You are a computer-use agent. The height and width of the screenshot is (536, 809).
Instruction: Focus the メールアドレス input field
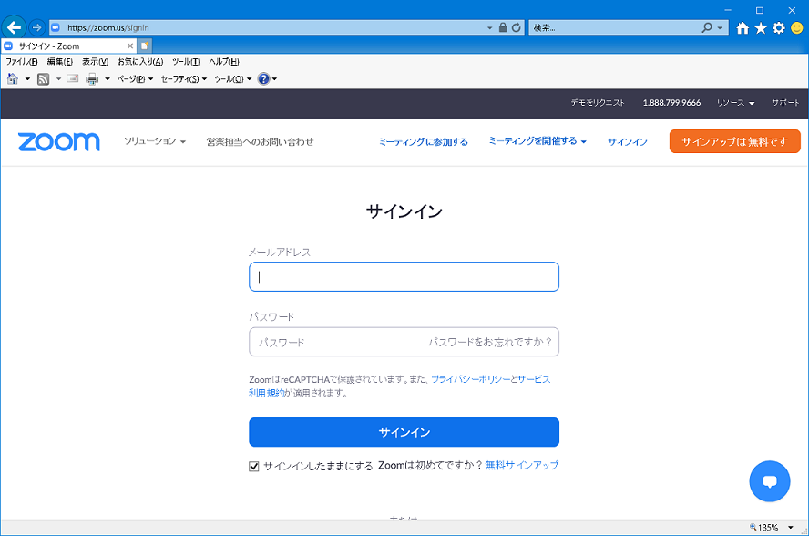pos(404,277)
